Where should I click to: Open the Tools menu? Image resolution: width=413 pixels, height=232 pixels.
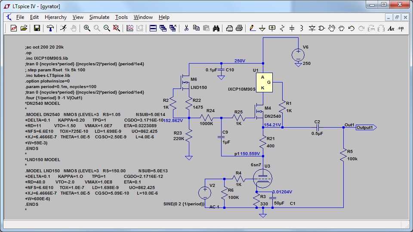(x=121, y=17)
